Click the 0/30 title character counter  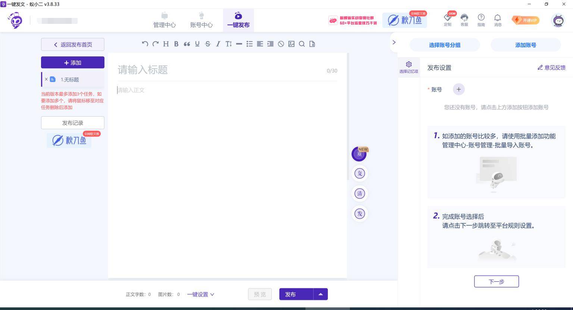tap(332, 71)
